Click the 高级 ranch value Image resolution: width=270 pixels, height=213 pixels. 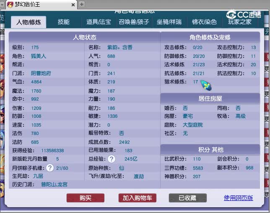(241, 116)
